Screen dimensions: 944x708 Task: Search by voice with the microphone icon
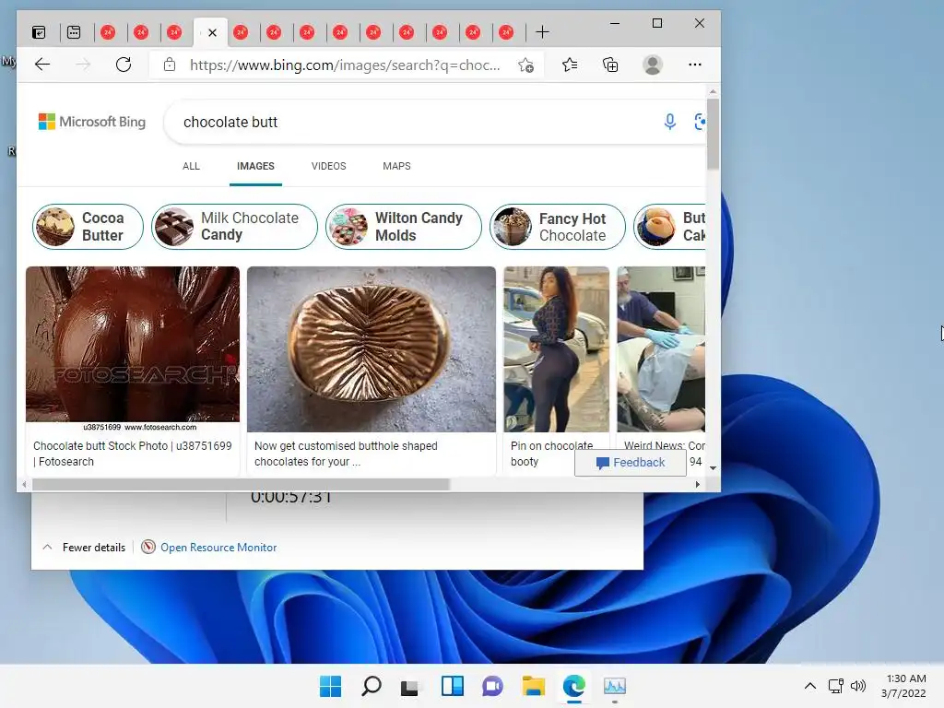point(669,122)
